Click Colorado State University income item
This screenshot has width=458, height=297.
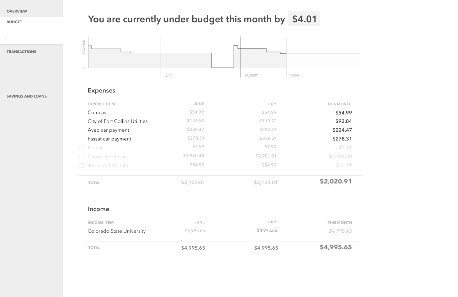117,231
